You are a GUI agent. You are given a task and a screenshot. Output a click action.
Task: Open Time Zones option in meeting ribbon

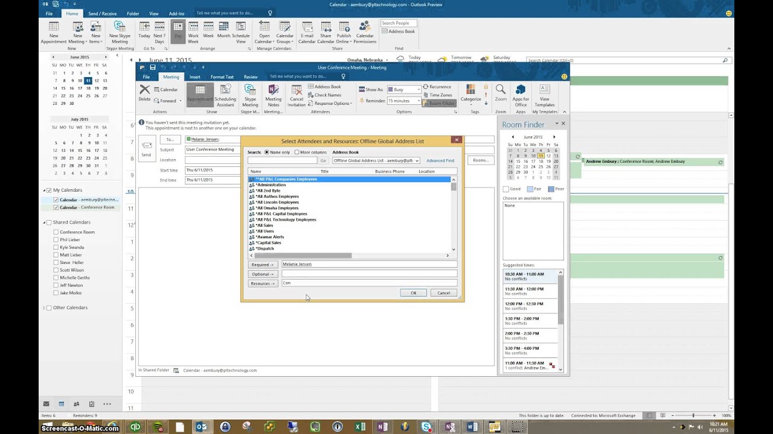(437, 95)
